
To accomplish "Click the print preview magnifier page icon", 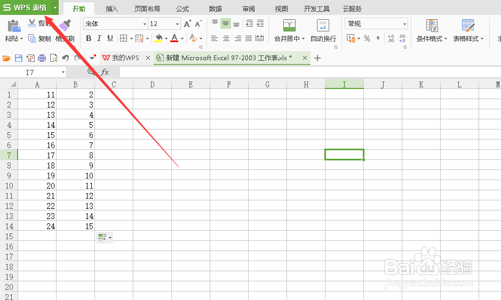I will (54, 58).
